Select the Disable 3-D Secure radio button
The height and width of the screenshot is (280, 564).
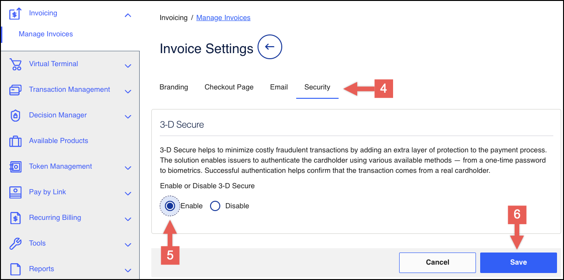coord(215,206)
